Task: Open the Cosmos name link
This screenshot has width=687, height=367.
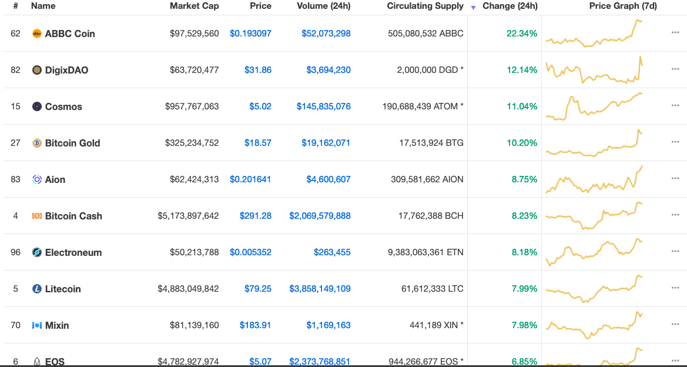Action: [63, 106]
